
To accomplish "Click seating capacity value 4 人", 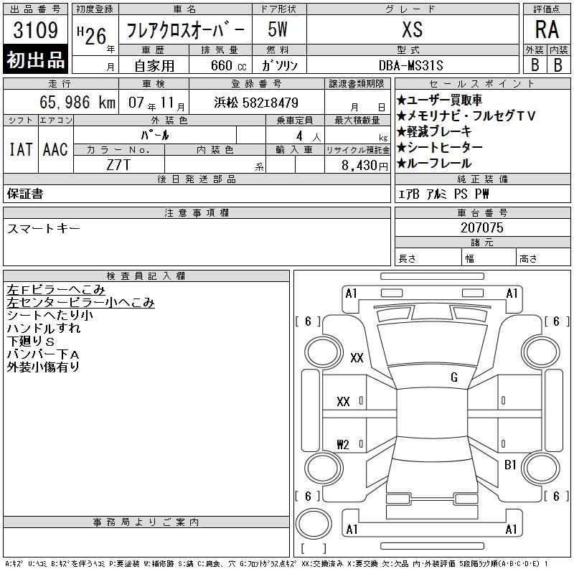I will 309,136.
